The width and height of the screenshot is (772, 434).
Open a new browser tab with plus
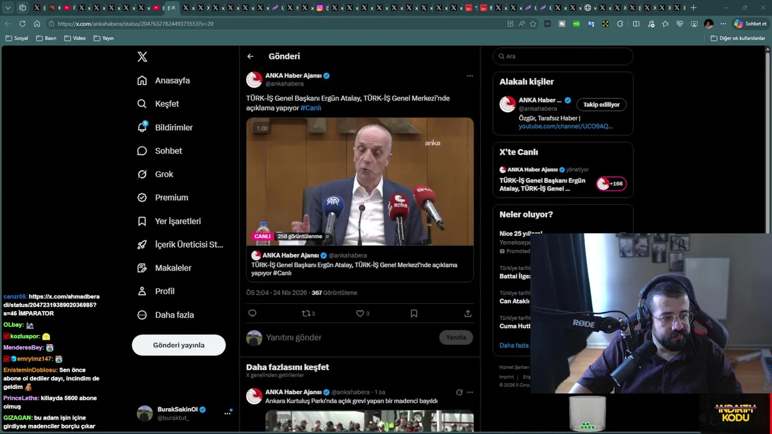694,8
